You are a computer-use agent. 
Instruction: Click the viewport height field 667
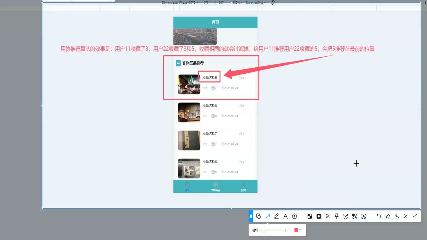point(221,2)
